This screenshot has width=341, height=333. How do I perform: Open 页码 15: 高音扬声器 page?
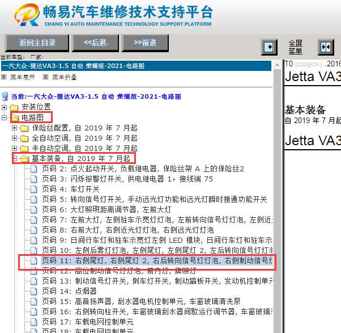point(141,301)
